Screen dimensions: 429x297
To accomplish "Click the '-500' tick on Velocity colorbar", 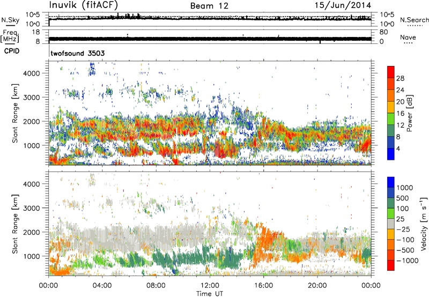I will 405,250.
